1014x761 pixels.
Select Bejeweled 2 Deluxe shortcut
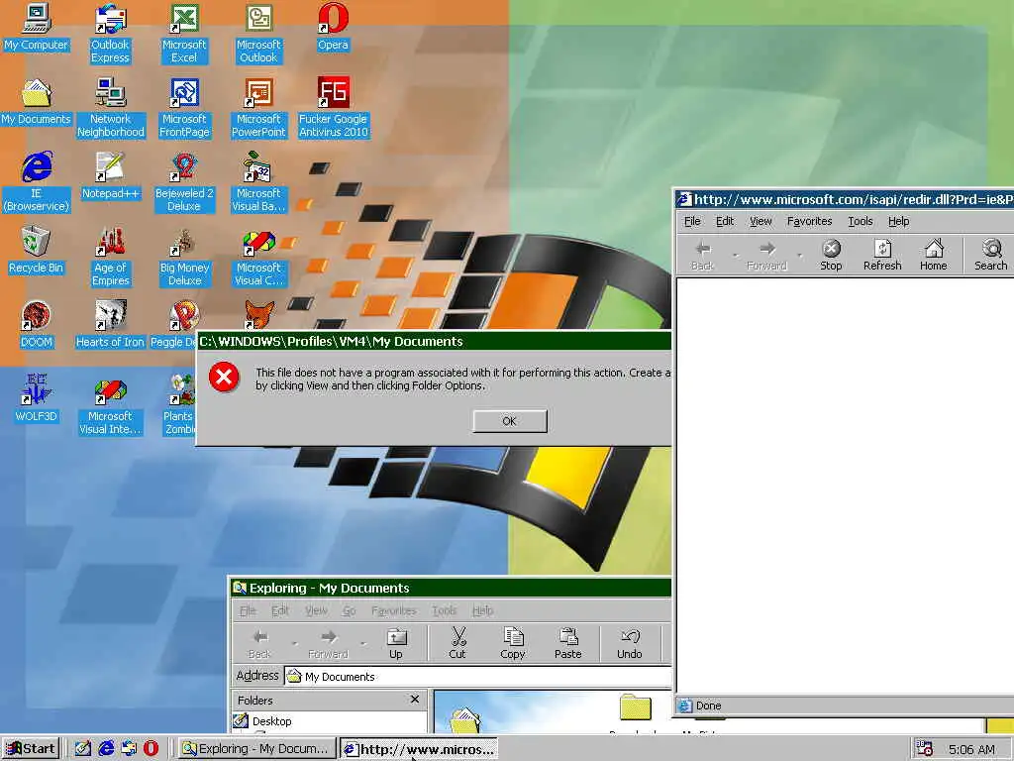(x=184, y=182)
